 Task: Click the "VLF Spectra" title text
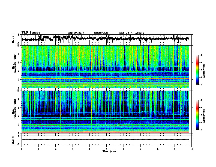click(31, 32)
